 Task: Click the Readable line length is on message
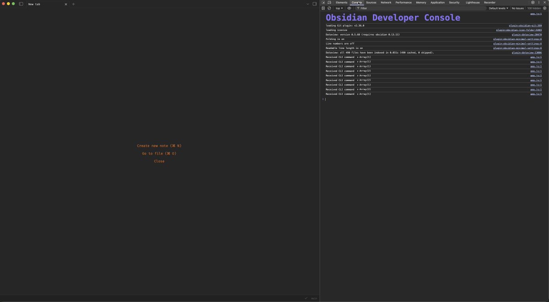coord(344,48)
